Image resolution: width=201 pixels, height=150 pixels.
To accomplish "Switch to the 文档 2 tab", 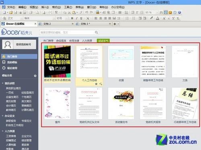I will pyautogui.click(x=56, y=24).
